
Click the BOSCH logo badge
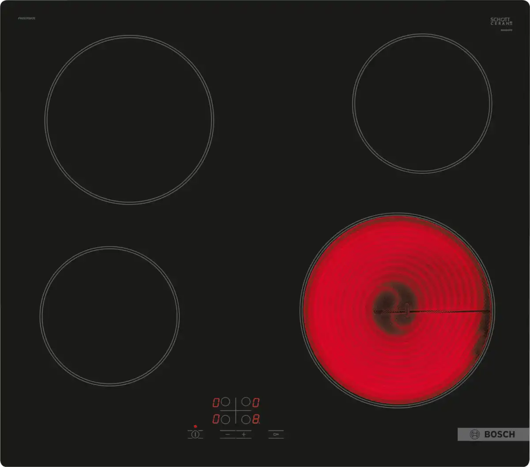click(493, 434)
